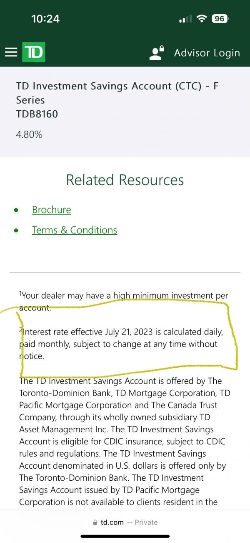
Task: Tap the 4.80% interest rate
Action: 29,134
